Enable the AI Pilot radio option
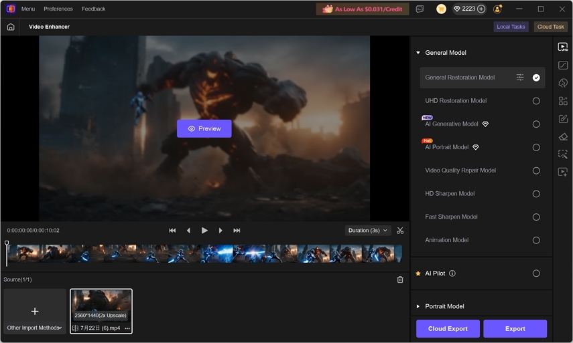This screenshot has height=343, width=573. click(x=536, y=273)
